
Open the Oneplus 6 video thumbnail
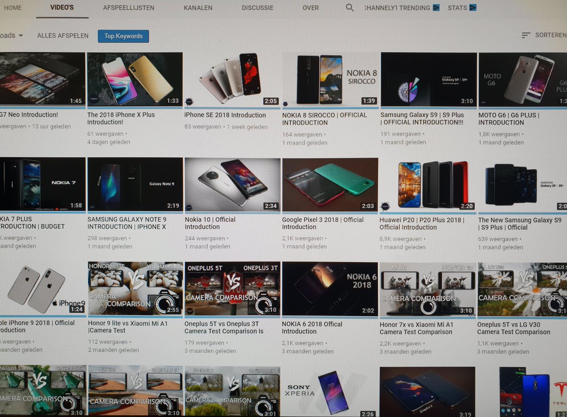(428, 392)
